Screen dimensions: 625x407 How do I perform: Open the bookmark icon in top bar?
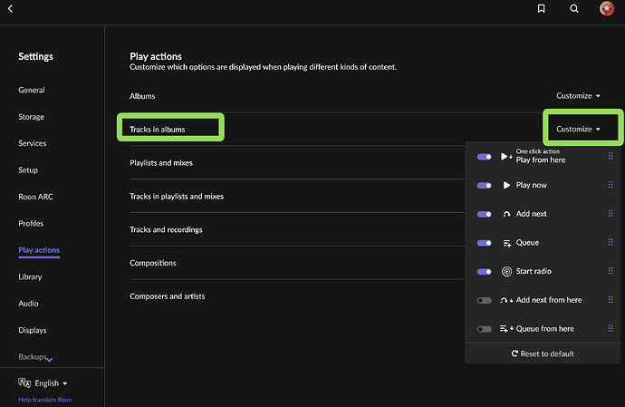coord(541,9)
